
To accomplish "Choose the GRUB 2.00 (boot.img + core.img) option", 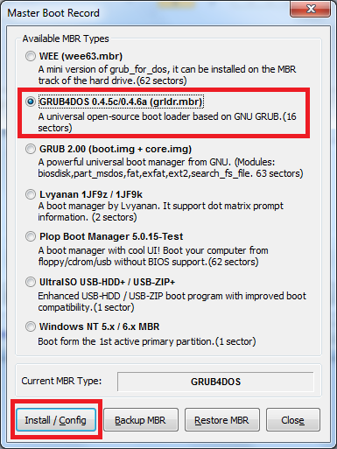I will click(x=31, y=149).
